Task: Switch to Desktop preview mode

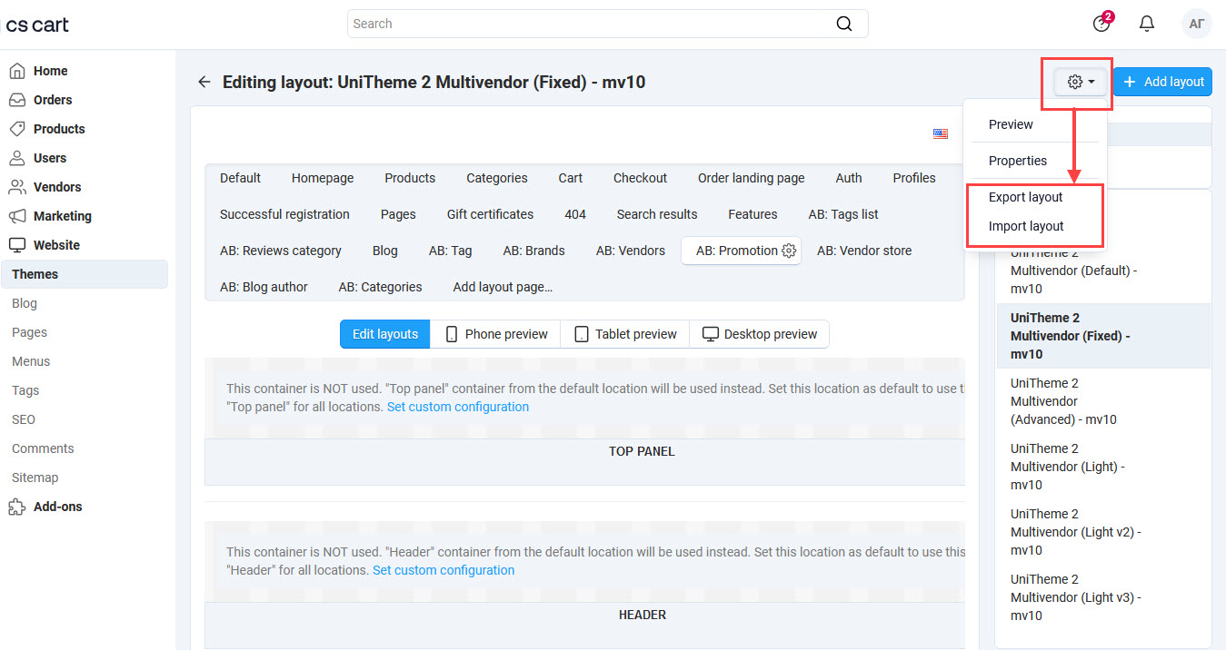Action: click(760, 334)
